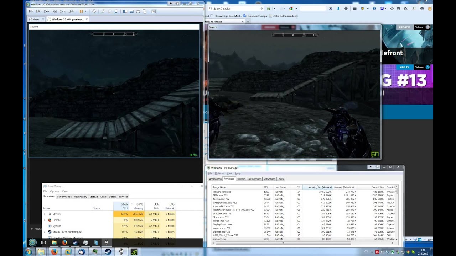Select the System process row in guest Task Manager
The width and height of the screenshot is (456, 256).
(x=109, y=226)
